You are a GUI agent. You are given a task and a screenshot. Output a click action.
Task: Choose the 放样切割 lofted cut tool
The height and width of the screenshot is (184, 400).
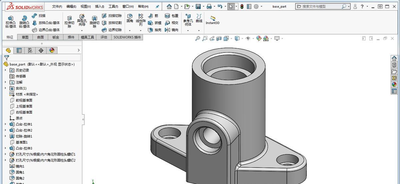point(112,23)
